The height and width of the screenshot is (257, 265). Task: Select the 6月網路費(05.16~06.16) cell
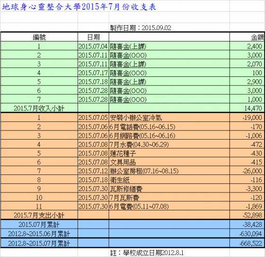(169, 136)
